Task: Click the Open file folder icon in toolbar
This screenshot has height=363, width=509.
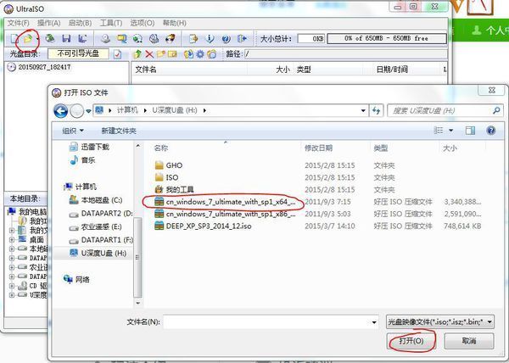Action: coord(28,39)
